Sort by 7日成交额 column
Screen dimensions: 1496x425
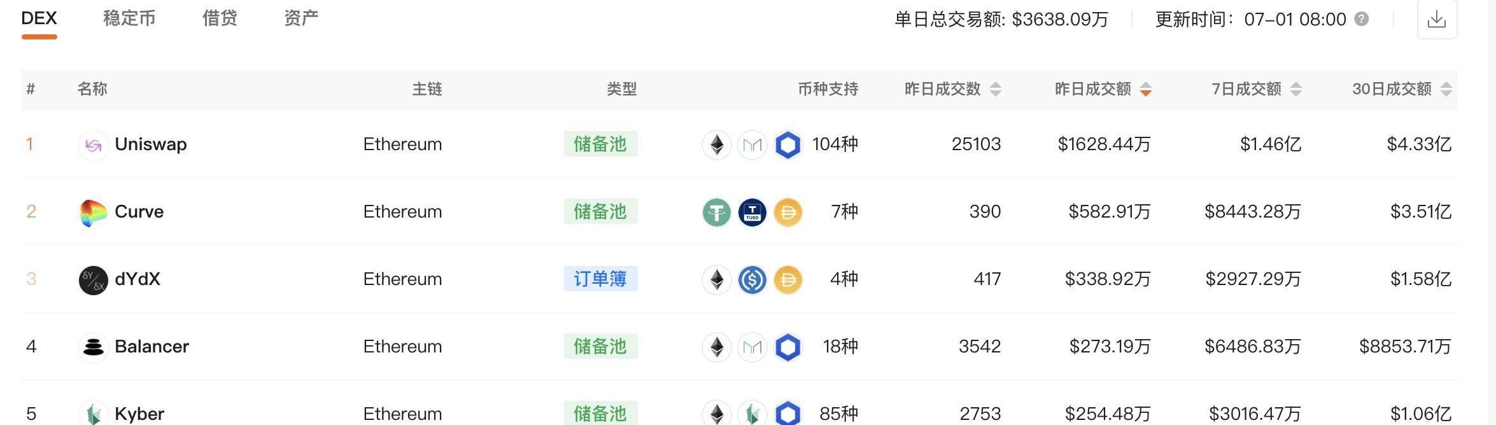[x=1257, y=89]
